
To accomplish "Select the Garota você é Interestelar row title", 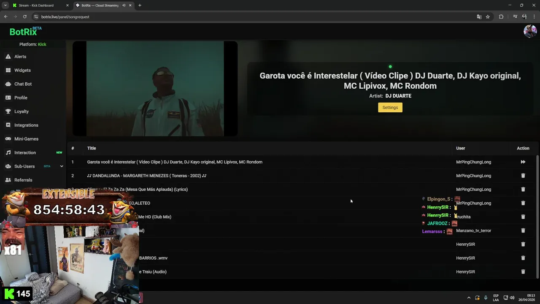I will [175, 162].
